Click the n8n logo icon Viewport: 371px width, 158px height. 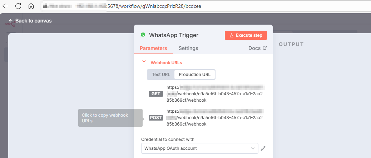coord(10,24)
